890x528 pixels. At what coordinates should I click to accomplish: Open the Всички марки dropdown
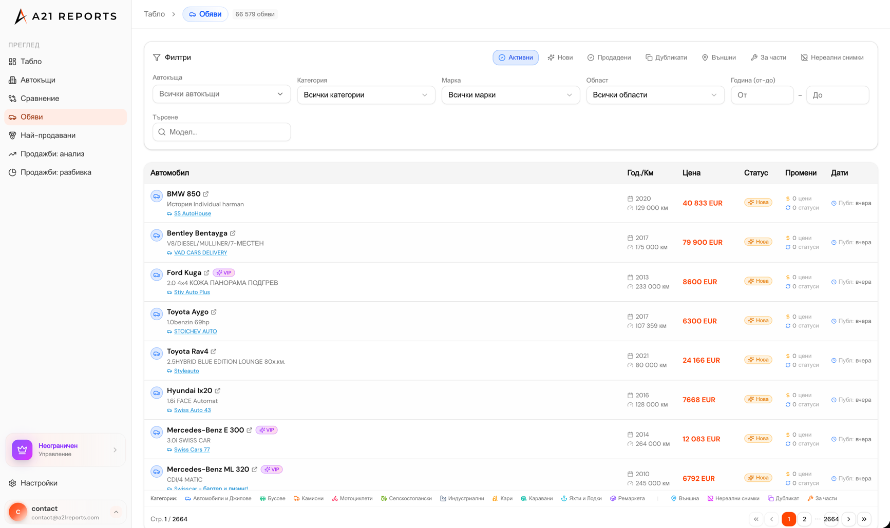point(510,95)
